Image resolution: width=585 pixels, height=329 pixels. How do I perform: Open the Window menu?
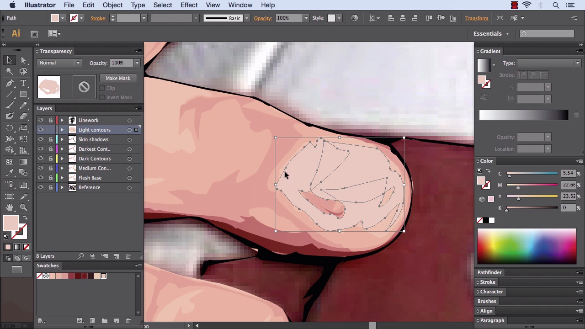click(240, 5)
